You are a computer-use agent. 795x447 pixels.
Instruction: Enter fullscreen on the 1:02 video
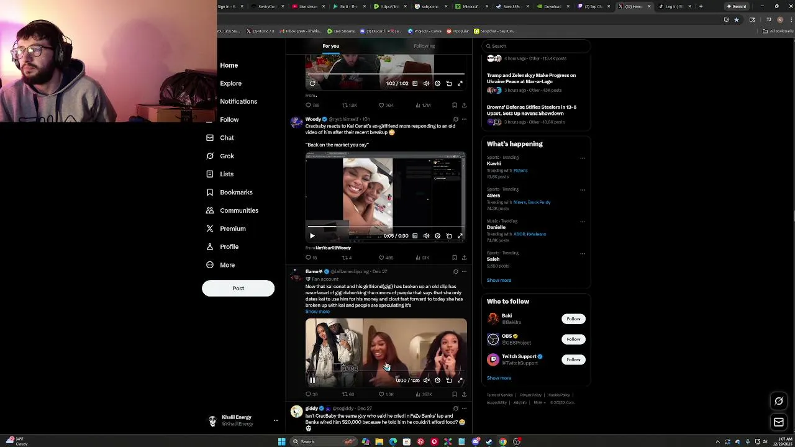[x=460, y=83]
